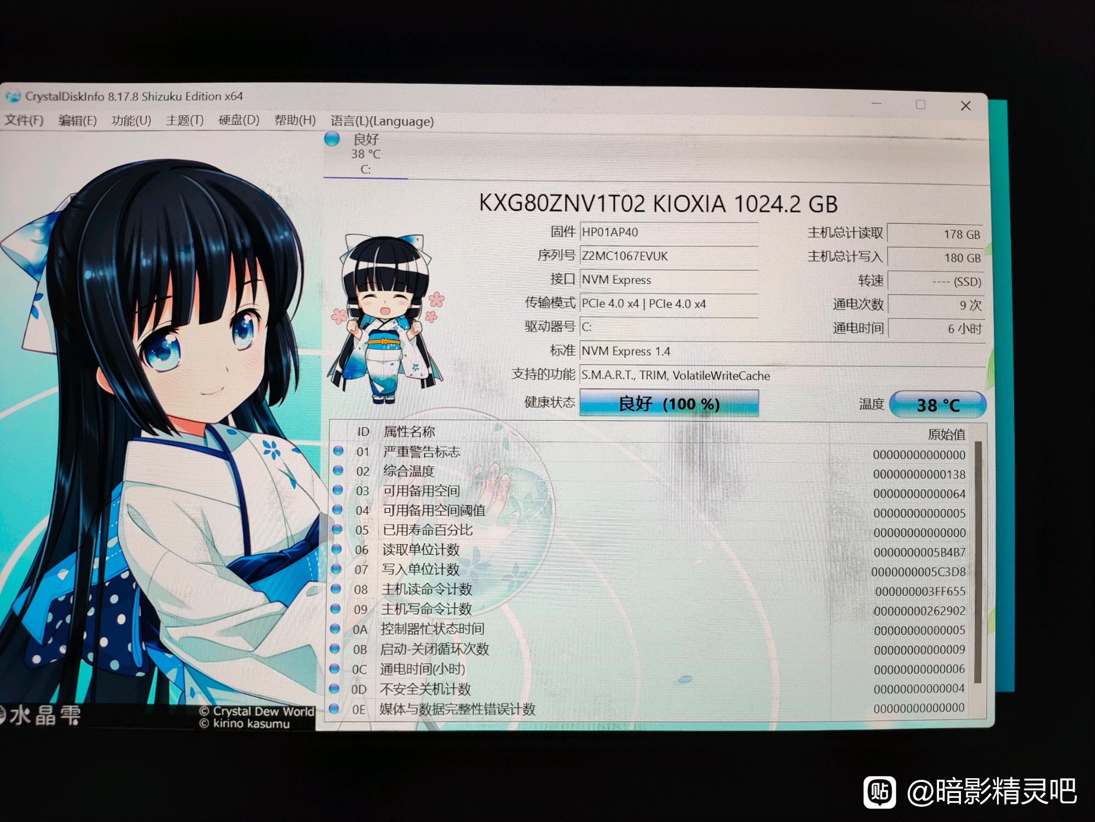Screen dimensions: 1095x822
Task: Click the SMART attribute list vertical scrollbar
Action: [978, 562]
